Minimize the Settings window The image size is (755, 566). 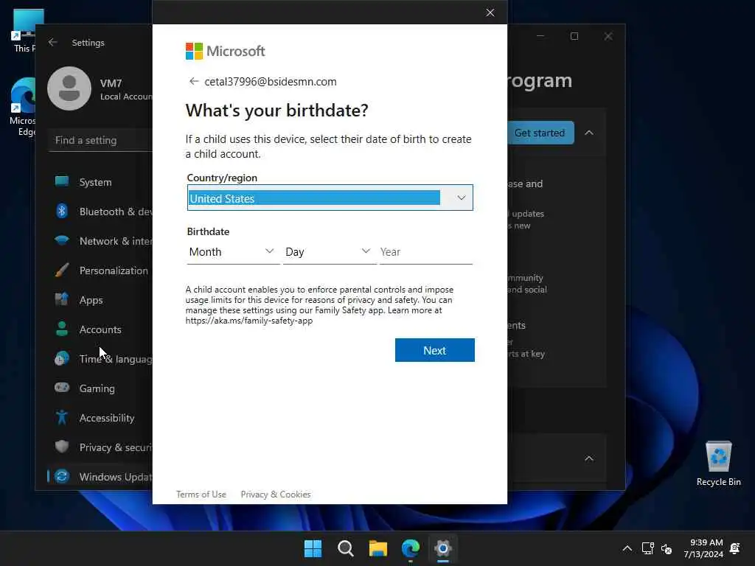tap(540, 36)
